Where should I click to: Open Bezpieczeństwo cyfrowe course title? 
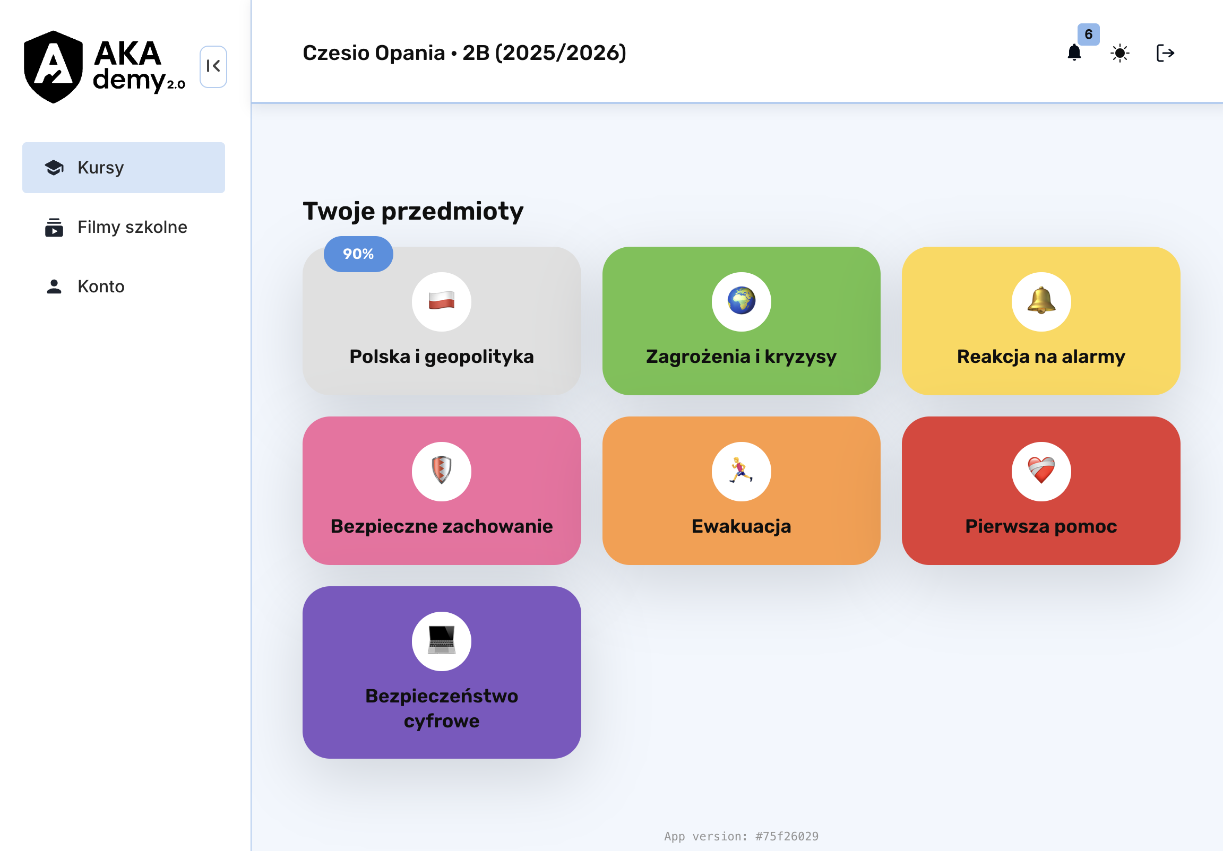tap(441, 708)
